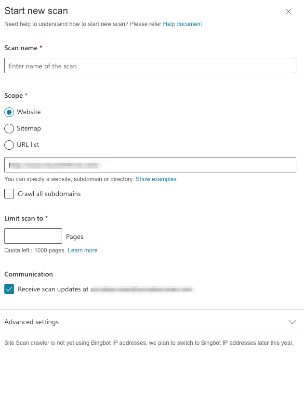Enable the Crawl all subdomains checkbox

pyautogui.click(x=8, y=194)
